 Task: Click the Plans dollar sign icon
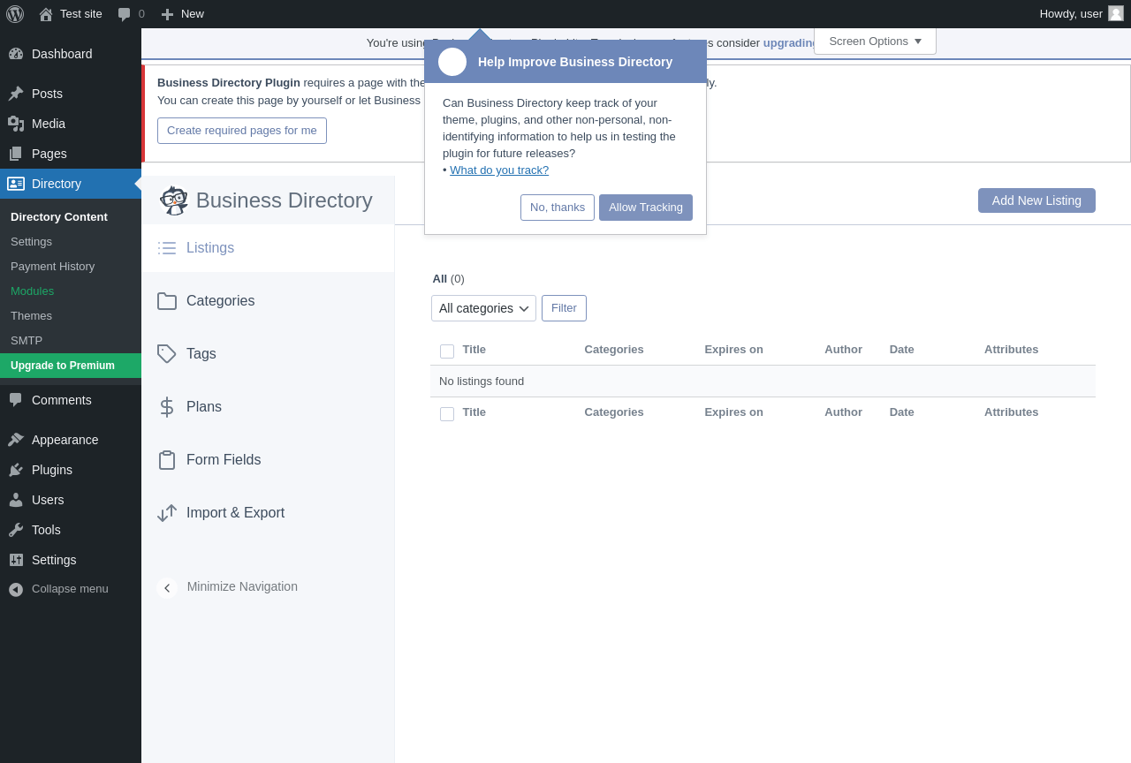coord(167,407)
